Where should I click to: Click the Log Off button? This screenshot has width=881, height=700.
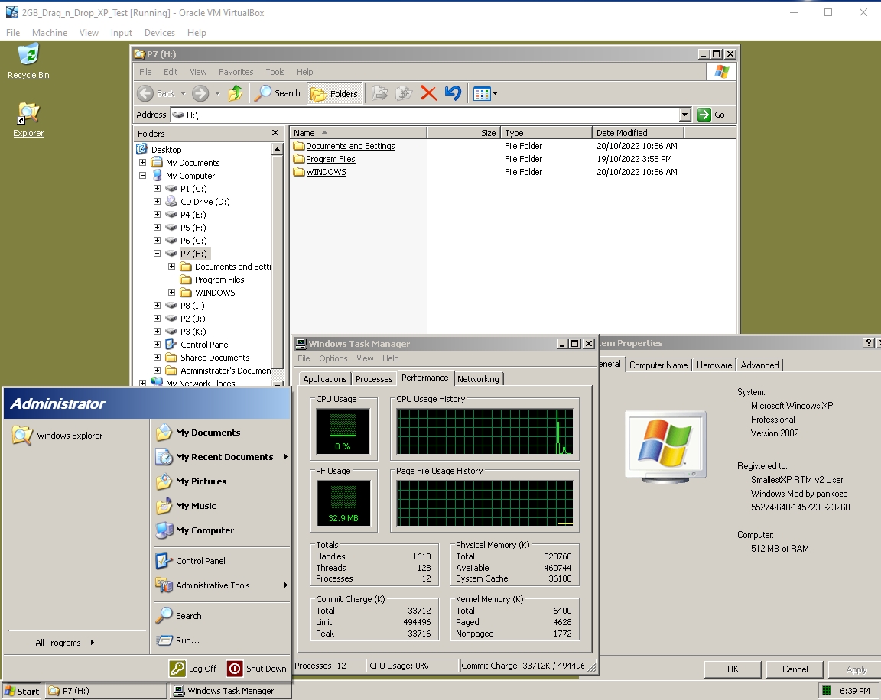193,669
